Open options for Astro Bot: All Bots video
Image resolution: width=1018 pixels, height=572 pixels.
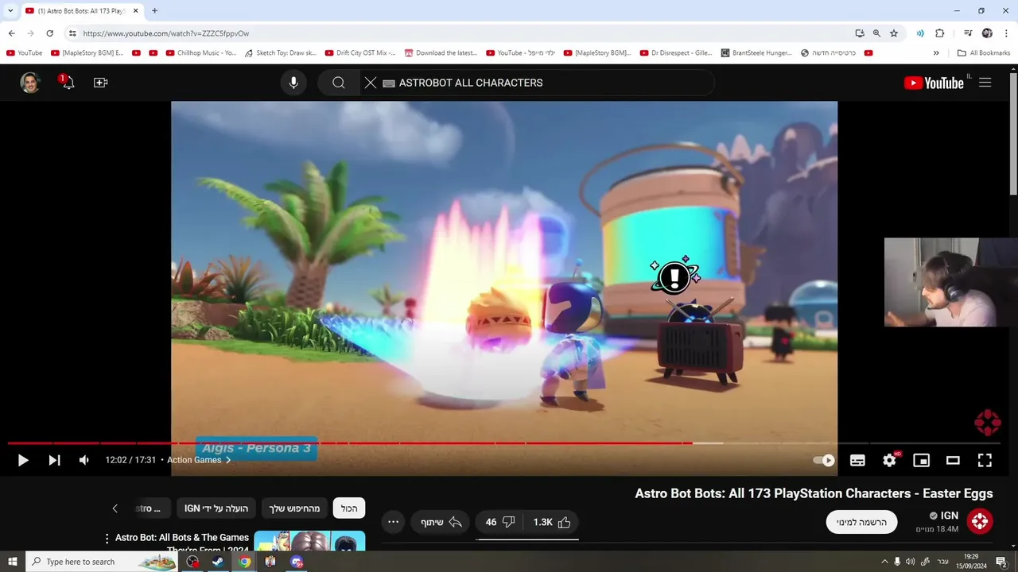(107, 539)
